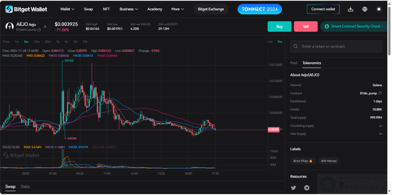The height and width of the screenshot is (195, 393).
Task: Expand the More menu
Action: tap(178, 9)
